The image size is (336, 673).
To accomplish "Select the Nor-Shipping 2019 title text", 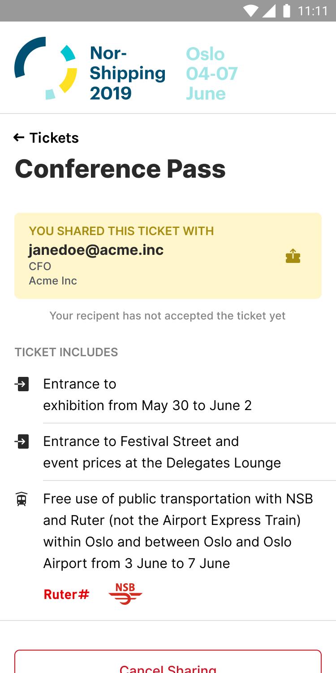I will coord(127,73).
